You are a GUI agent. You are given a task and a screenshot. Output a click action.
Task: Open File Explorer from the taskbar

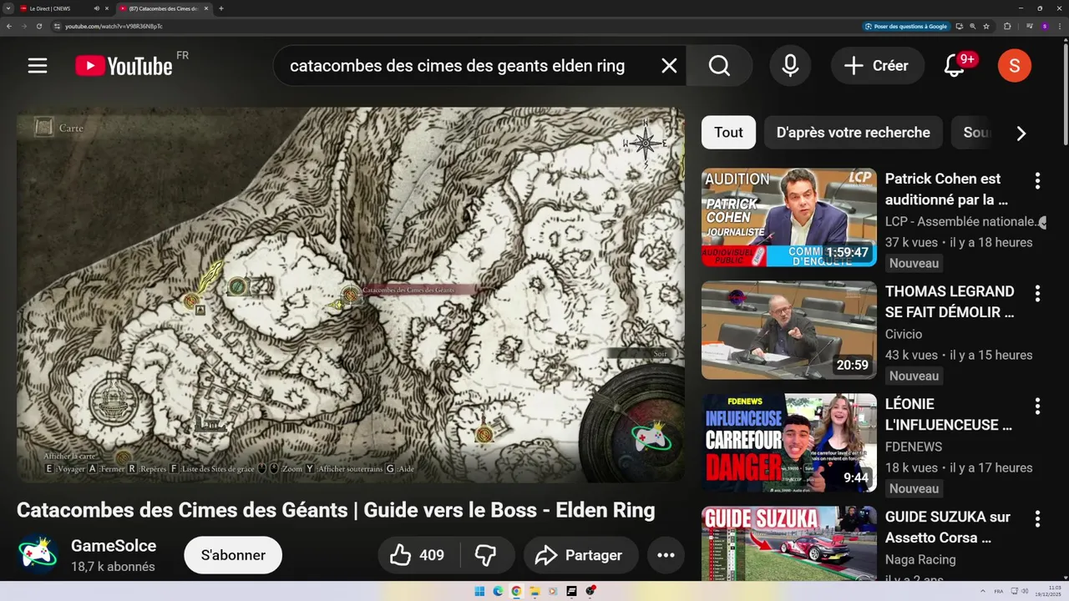tap(534, 591)
